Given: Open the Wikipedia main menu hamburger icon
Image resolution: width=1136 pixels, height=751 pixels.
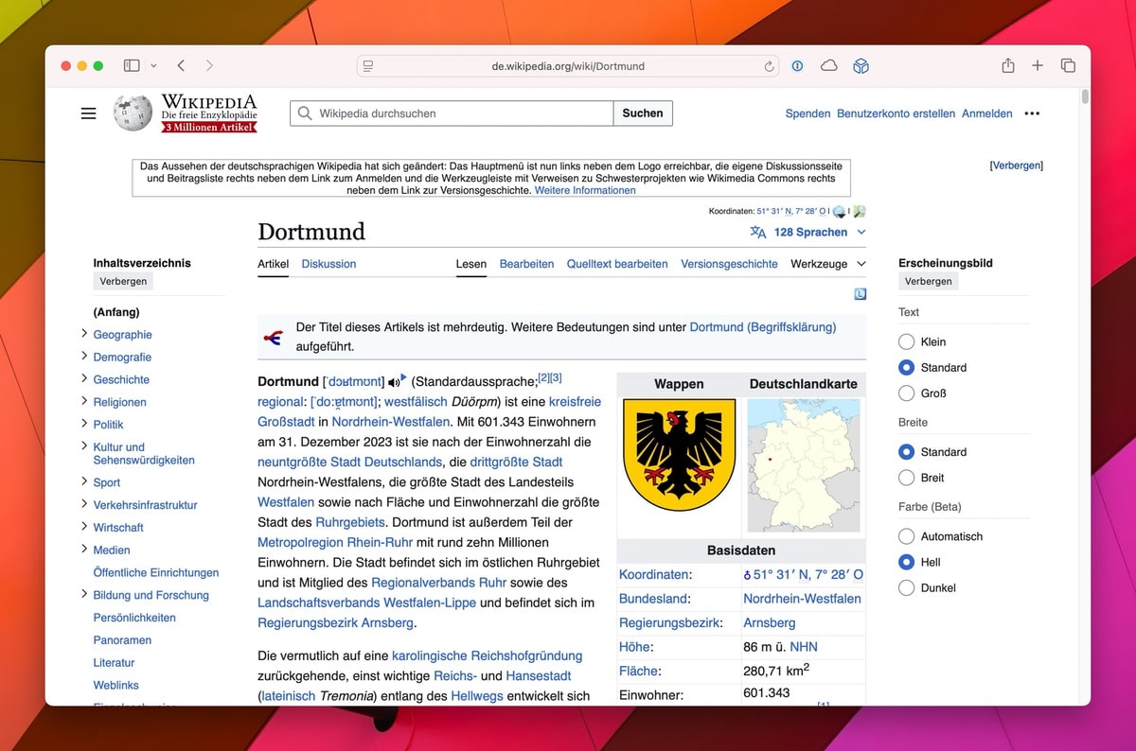Looking at the screenshot, I should [88, 114].
